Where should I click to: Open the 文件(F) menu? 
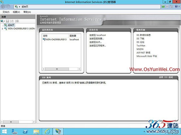pyautogui.click(x=6, y=12)
